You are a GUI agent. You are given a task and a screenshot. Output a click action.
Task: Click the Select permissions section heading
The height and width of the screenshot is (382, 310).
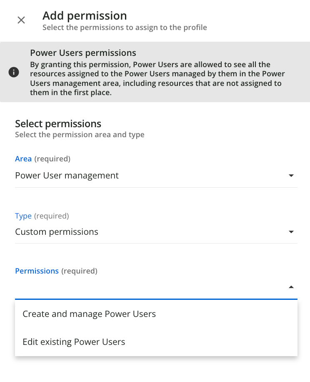coord(58,123)
